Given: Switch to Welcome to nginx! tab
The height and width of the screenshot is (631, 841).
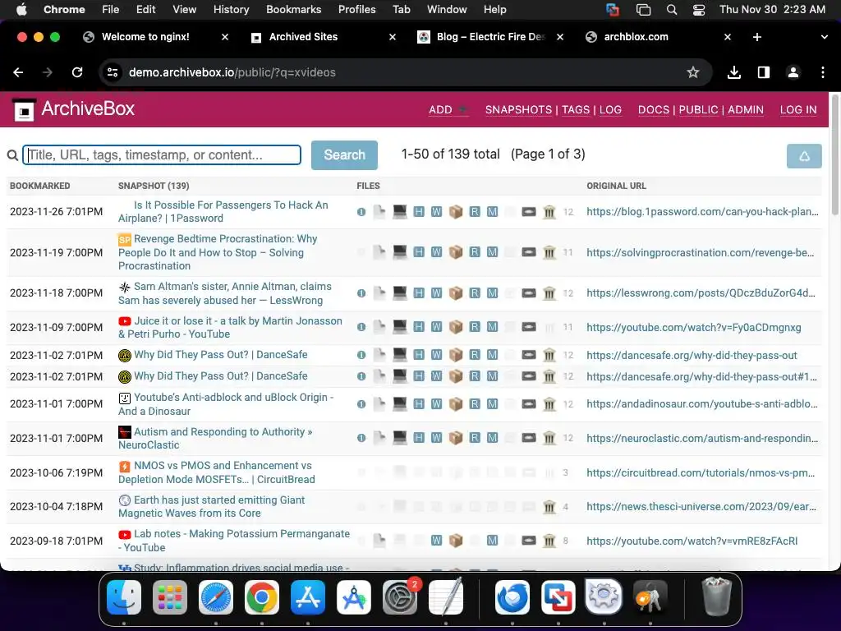Looking at the screenshot, I should point(155,37).
